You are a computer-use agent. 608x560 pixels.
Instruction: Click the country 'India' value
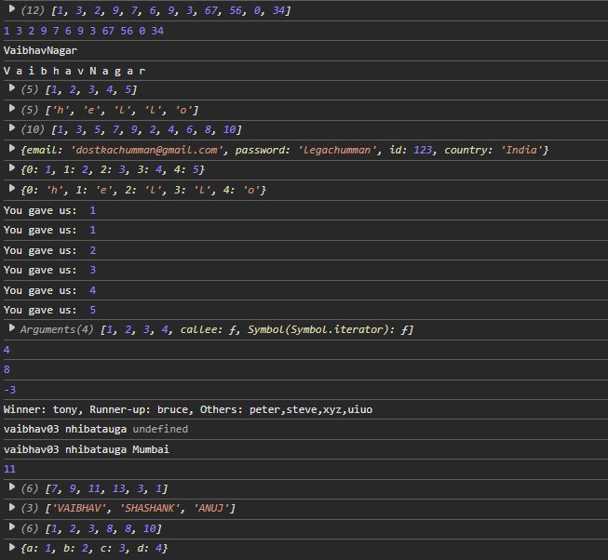coord(521,151)
